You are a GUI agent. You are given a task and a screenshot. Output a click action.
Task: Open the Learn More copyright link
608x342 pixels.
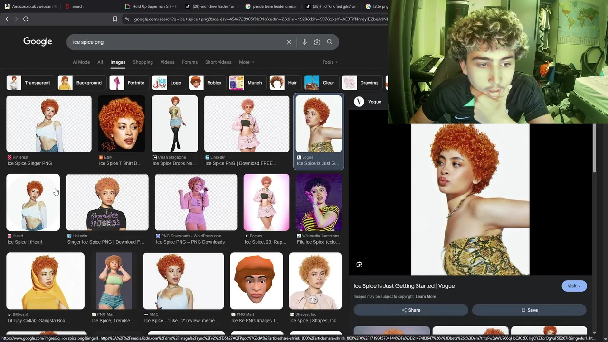(x=426, y=297)
